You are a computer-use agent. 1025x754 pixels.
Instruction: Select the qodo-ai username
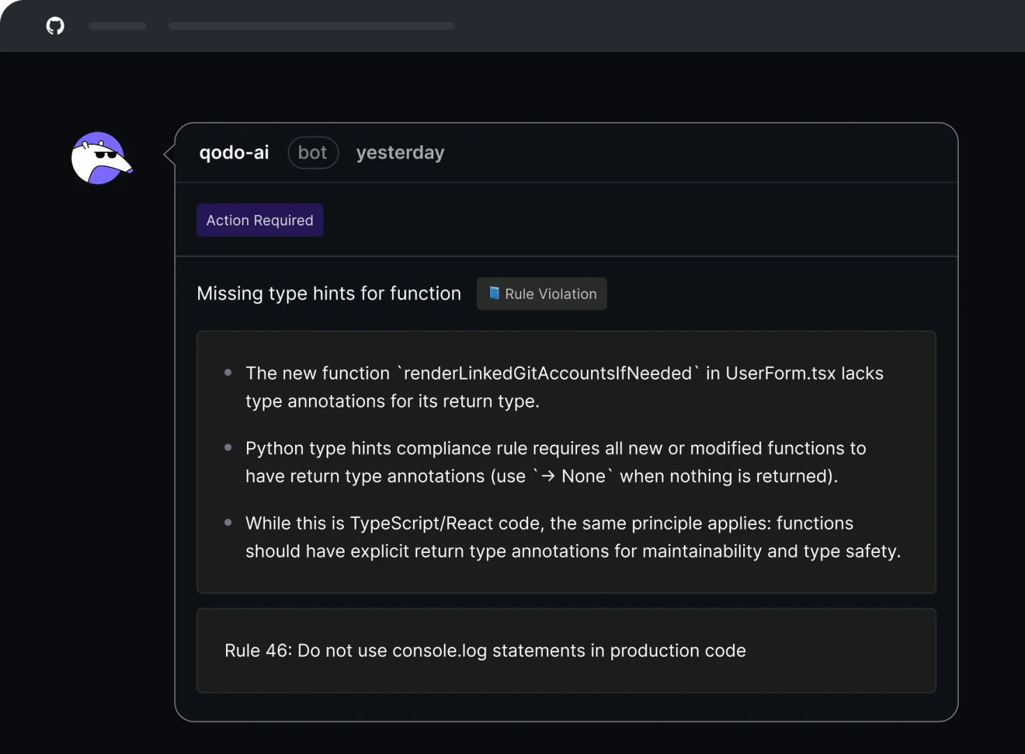(234, 152)
